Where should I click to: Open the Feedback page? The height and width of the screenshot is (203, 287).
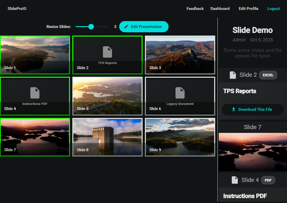pyautogui.click(x=195, y=8)
